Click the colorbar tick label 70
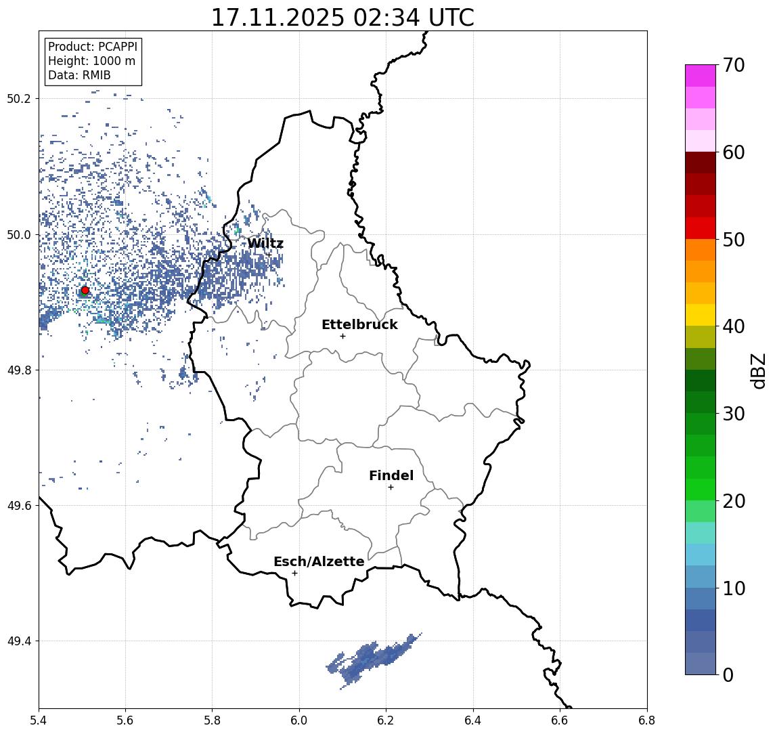 pos(733,65)
